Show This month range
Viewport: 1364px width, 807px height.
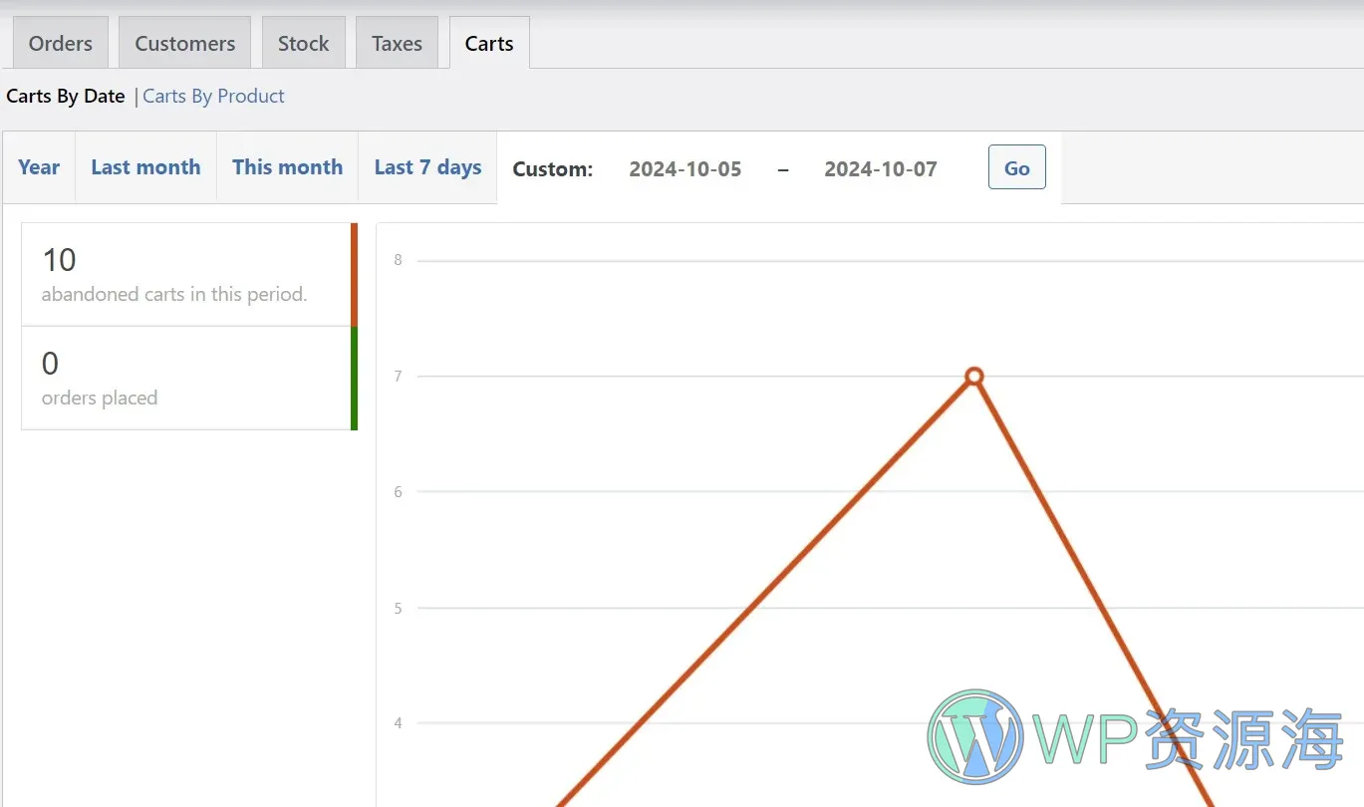[x=287, y=167]
